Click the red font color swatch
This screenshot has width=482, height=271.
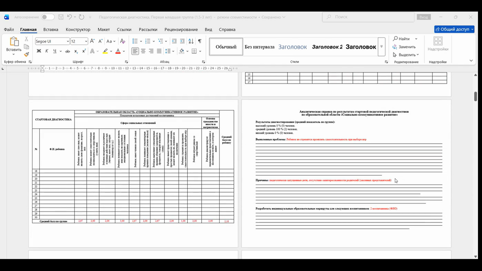click(x=118, y=51)
